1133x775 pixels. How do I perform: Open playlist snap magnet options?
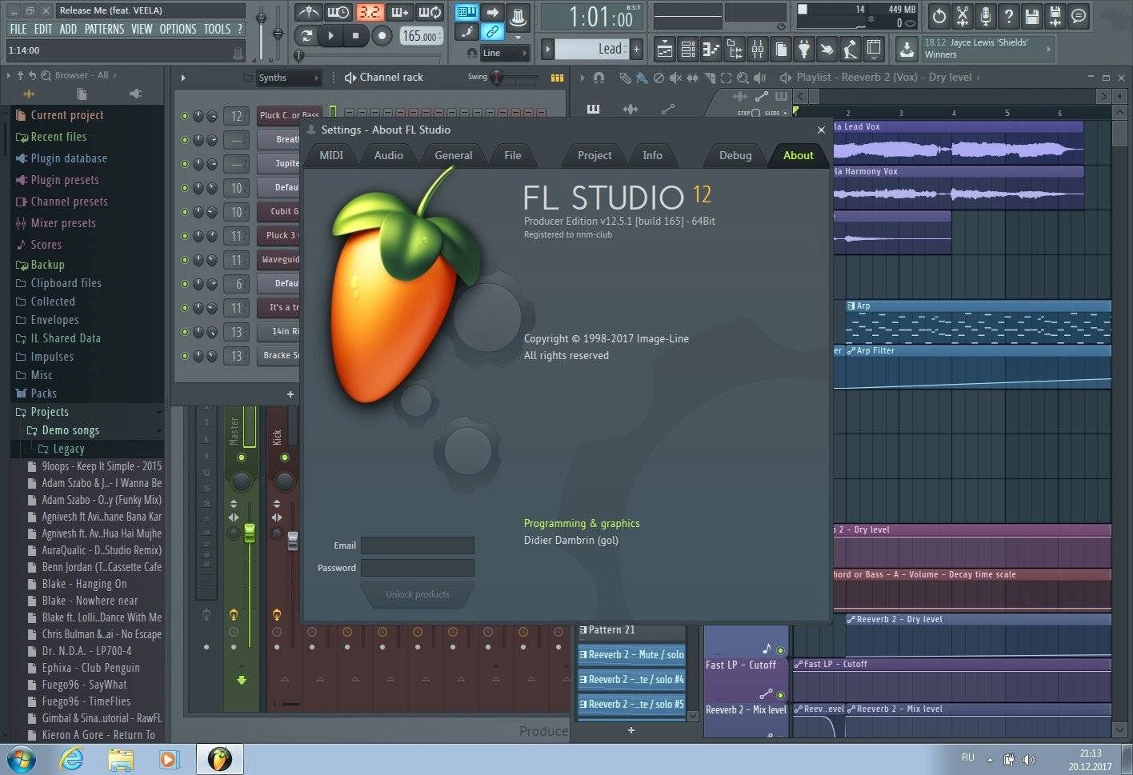599,78
